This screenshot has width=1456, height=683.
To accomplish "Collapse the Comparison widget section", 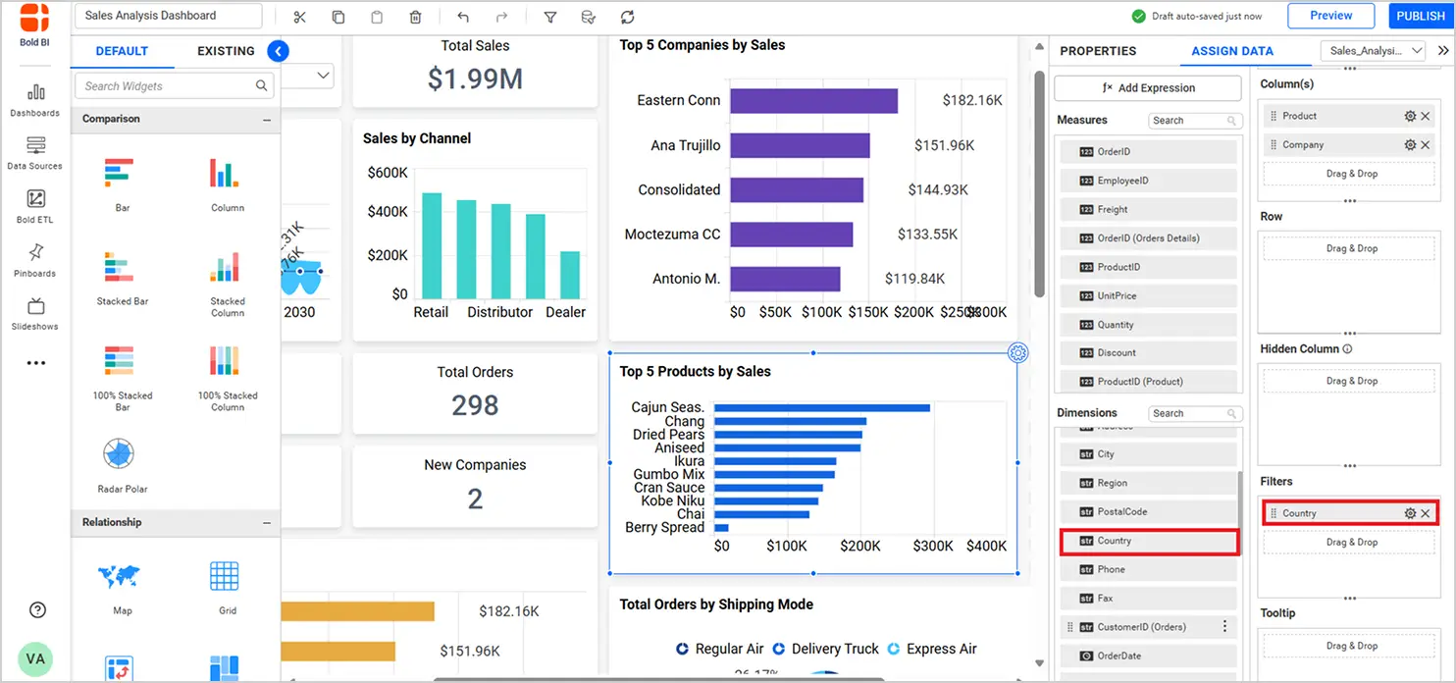I will [266, 120].
